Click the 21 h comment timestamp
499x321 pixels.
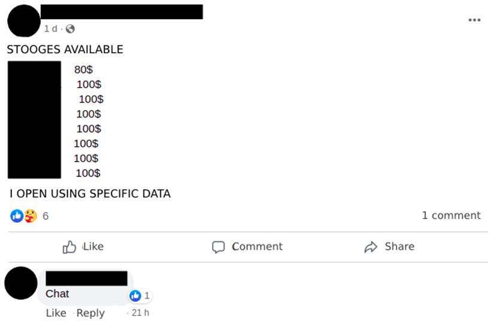pos(140,313)
